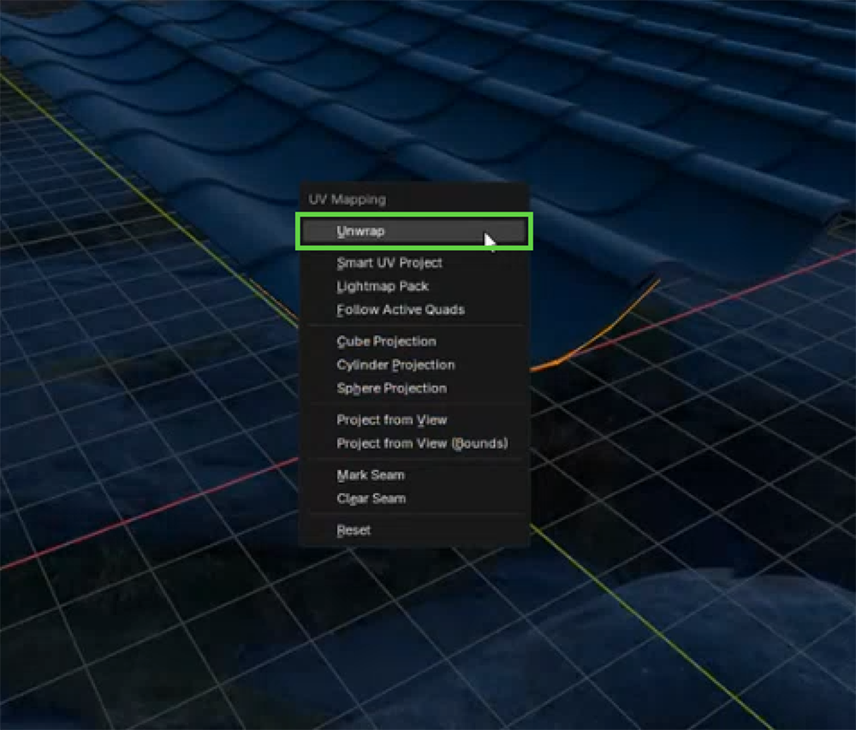Choose Clear Seam option

[x=413, y=499]
